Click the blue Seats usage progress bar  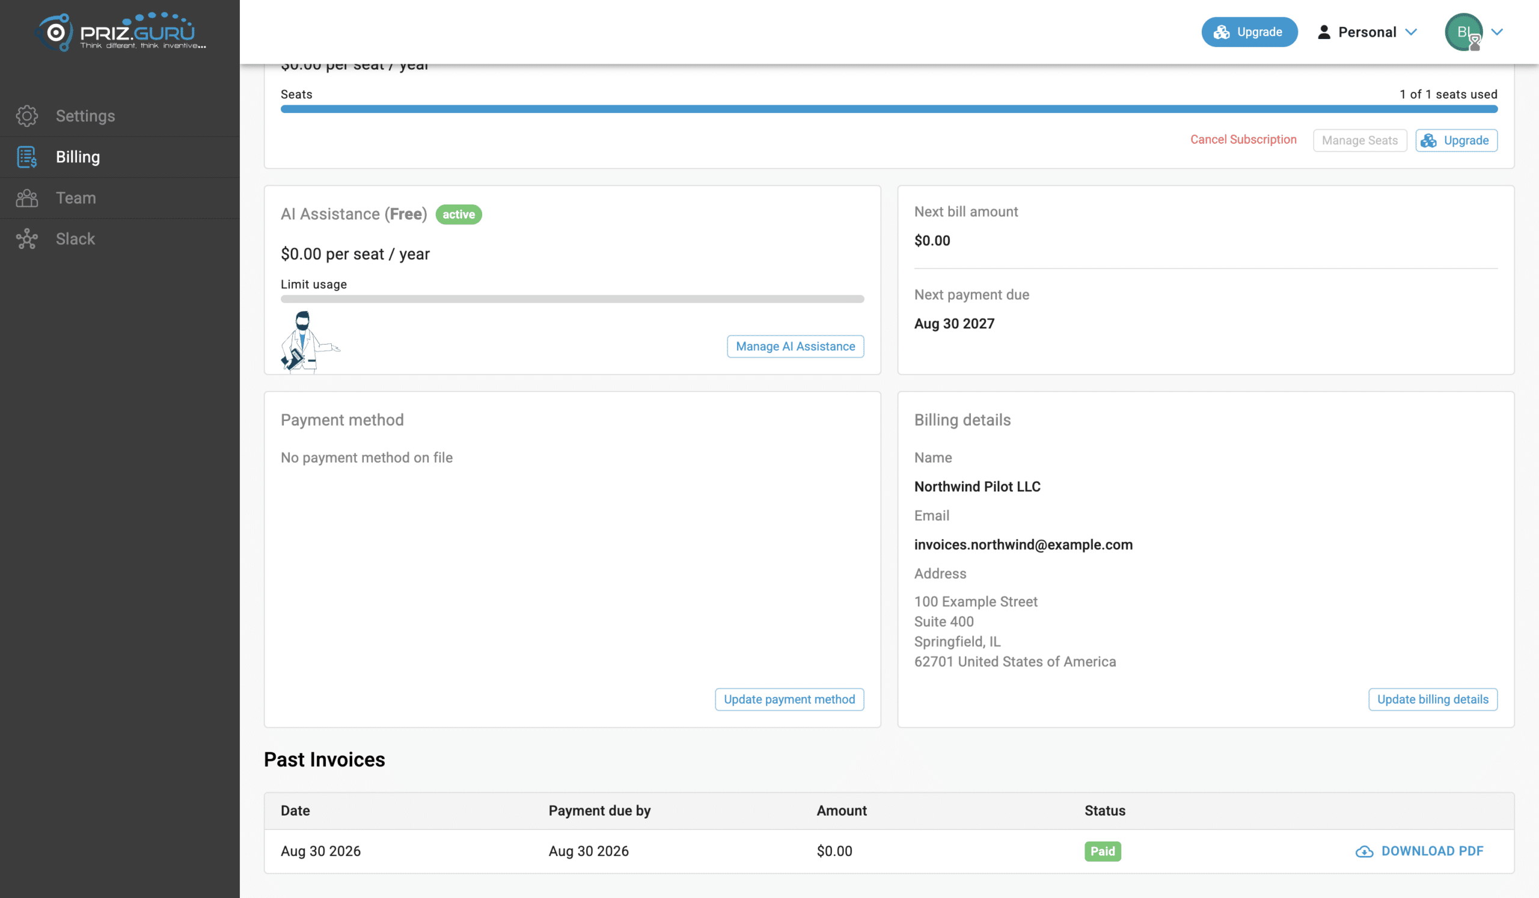pyautogui.click(x=889, y=109)
